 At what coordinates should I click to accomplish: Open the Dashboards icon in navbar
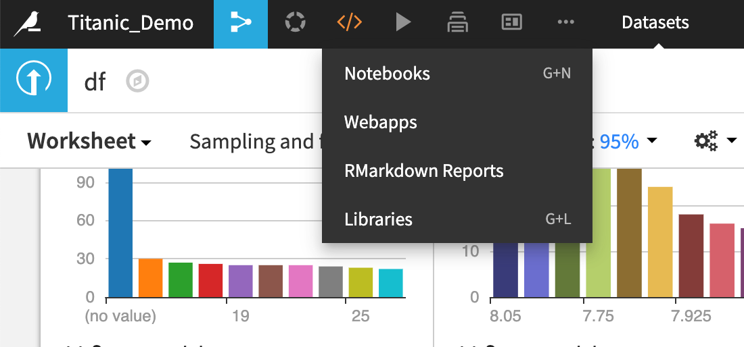point(511,23)
